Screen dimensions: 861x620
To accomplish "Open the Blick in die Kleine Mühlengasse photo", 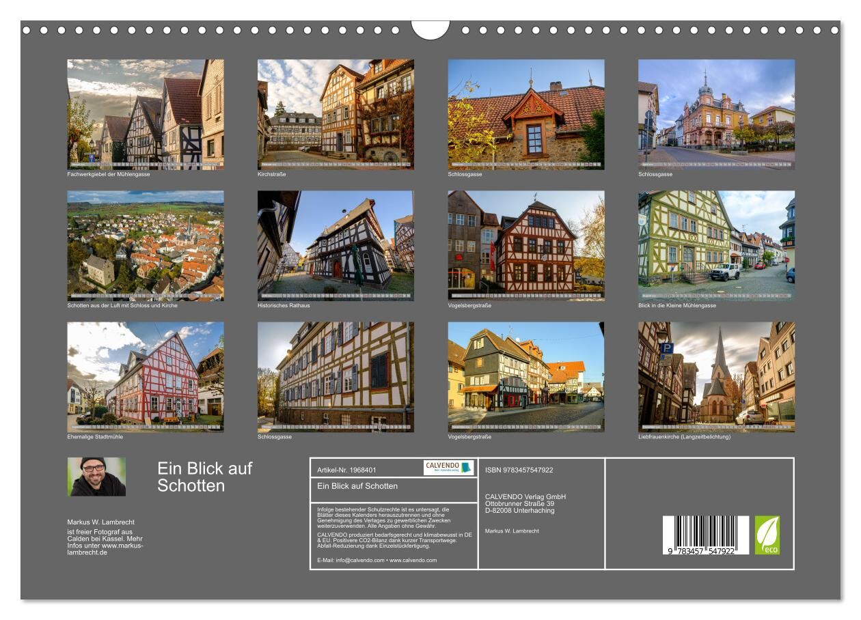I will (716, 246).
